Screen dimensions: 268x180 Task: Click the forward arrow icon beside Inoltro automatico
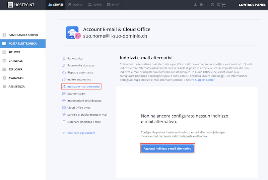[x=64, y=79]
